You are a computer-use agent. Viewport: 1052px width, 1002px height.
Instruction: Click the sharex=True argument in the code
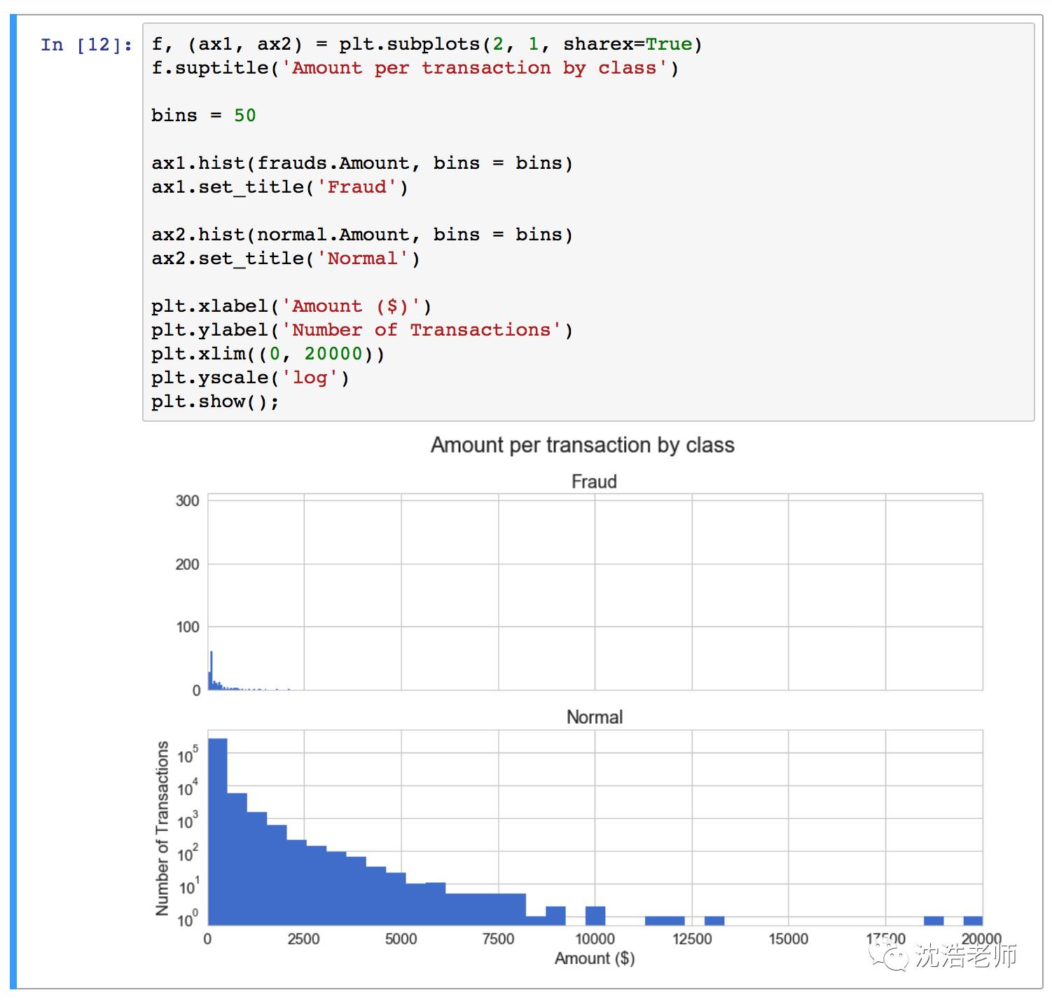pos(628,44)
